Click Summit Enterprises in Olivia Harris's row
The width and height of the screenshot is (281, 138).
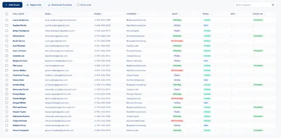(x=136, y=36)
